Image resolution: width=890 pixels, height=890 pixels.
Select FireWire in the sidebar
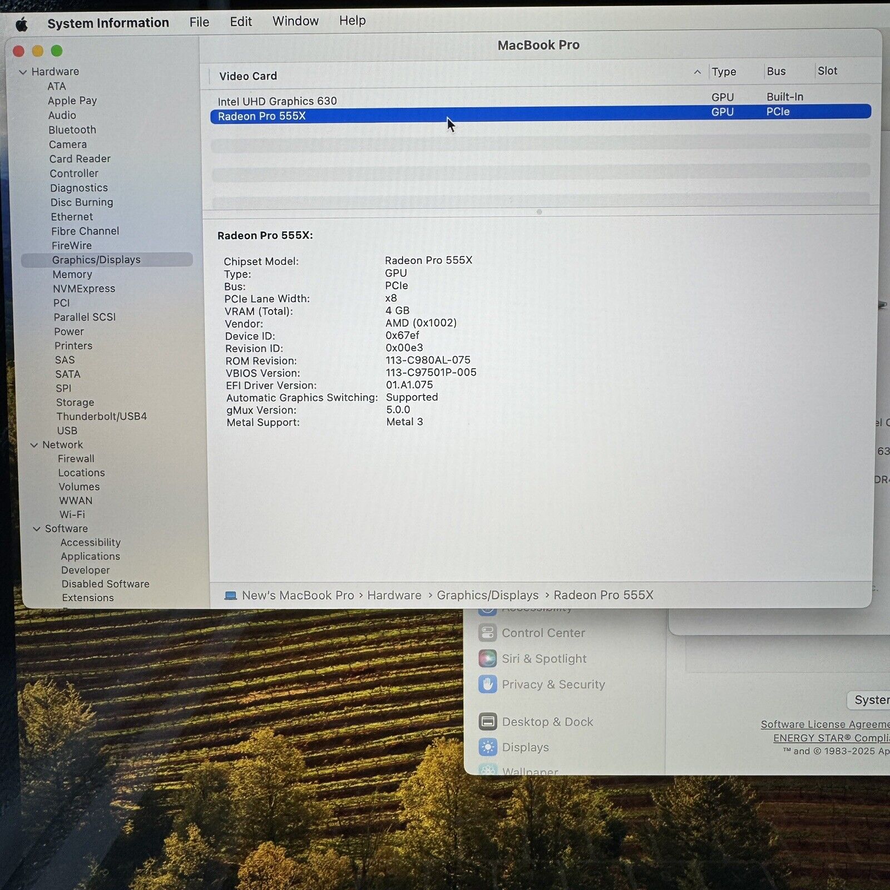tap(72, 245)
